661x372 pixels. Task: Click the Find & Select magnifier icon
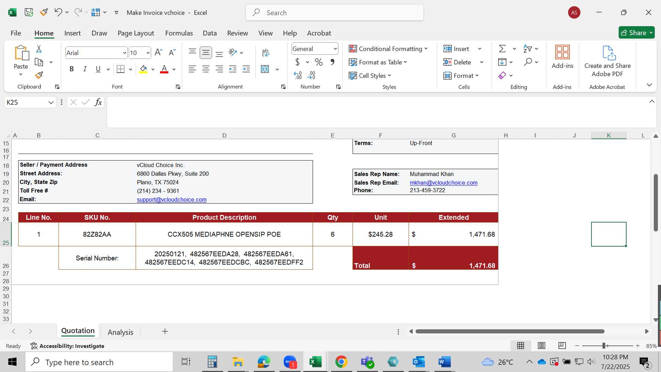tap(528, 62)
